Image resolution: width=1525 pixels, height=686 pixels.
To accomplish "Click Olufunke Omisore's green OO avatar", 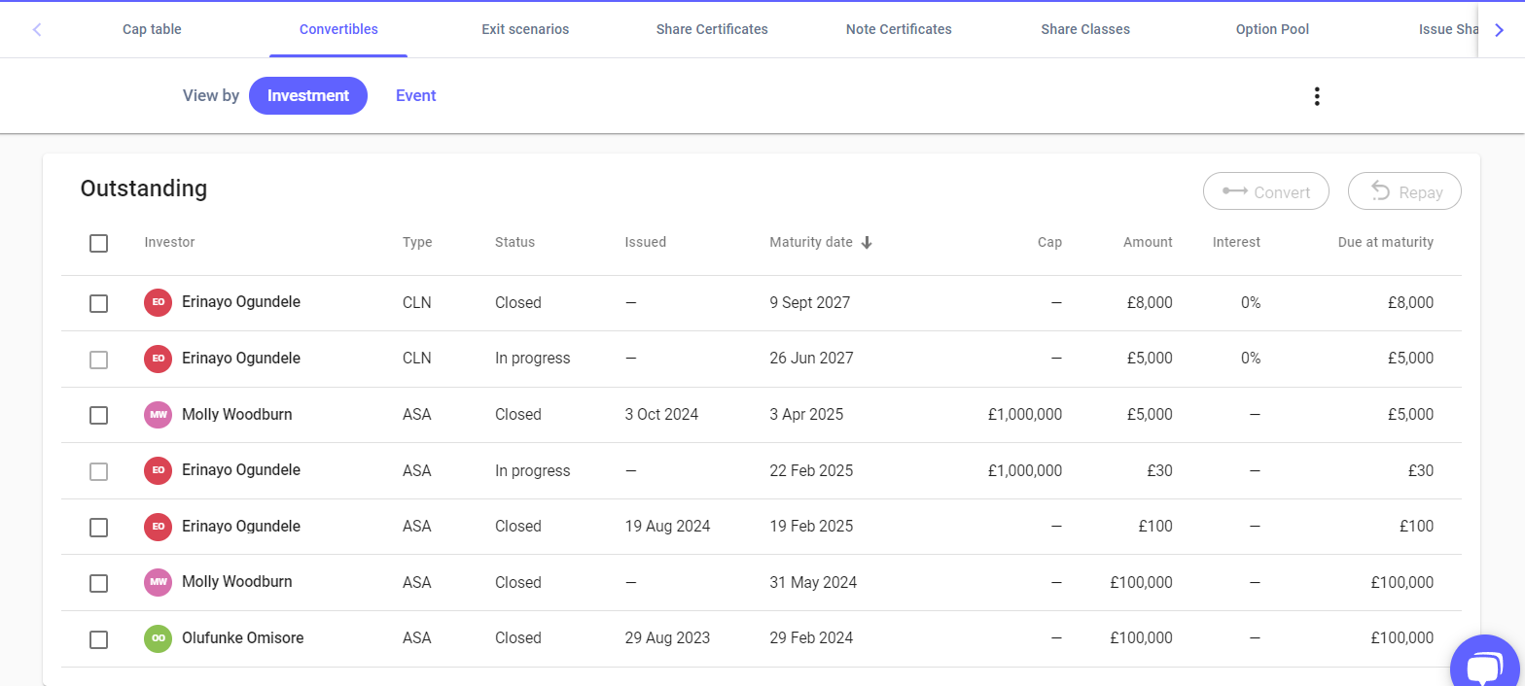I will point(158,638).
